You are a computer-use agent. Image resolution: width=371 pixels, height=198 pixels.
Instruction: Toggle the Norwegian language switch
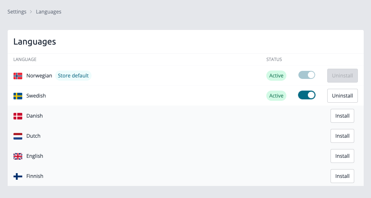307,75
